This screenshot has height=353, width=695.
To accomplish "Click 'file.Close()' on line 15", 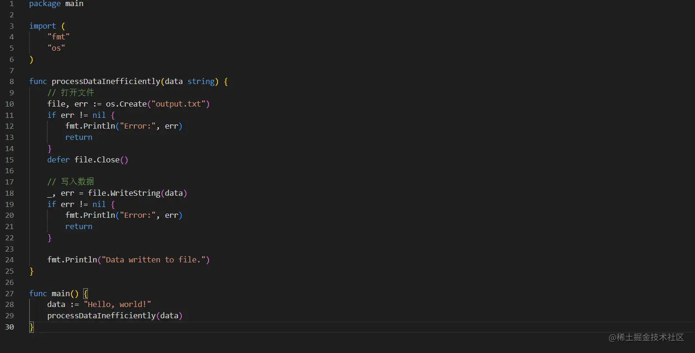I will click(x=102, y=160).
